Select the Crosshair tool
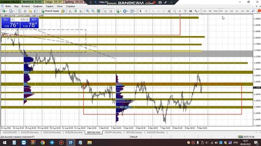This screenshot has width=261, height=146. 146,11
